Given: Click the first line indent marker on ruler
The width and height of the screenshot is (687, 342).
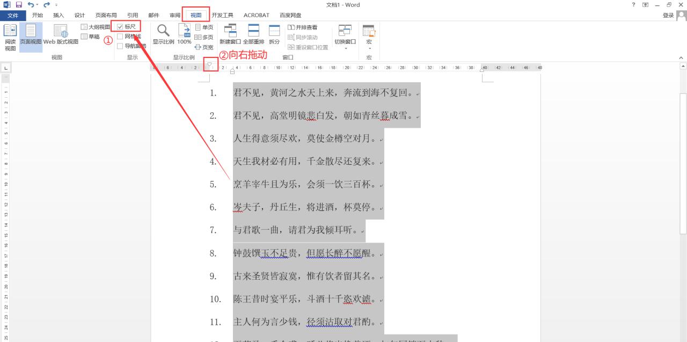Looking at the screenshot, I should (x=209, y=65).
